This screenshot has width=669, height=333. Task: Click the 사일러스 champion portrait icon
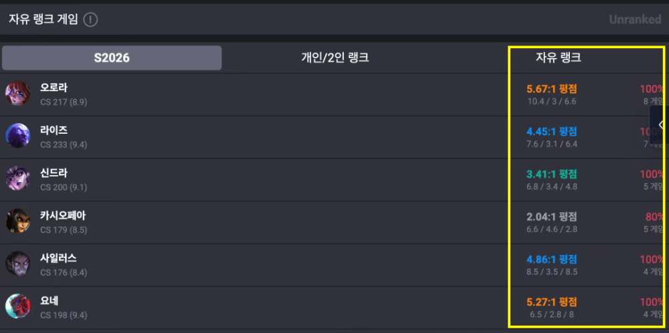(x=17, y=263)
